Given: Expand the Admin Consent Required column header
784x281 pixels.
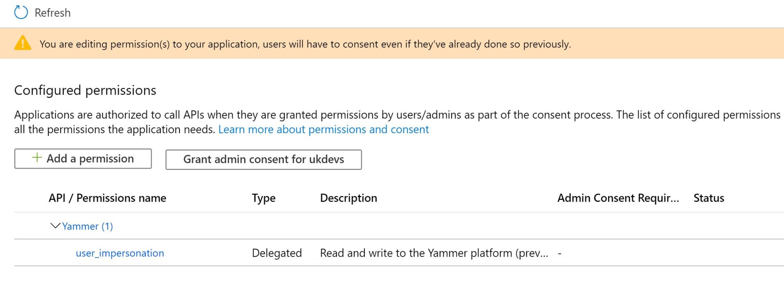Looking at the screenshot, I should [618, 198].
